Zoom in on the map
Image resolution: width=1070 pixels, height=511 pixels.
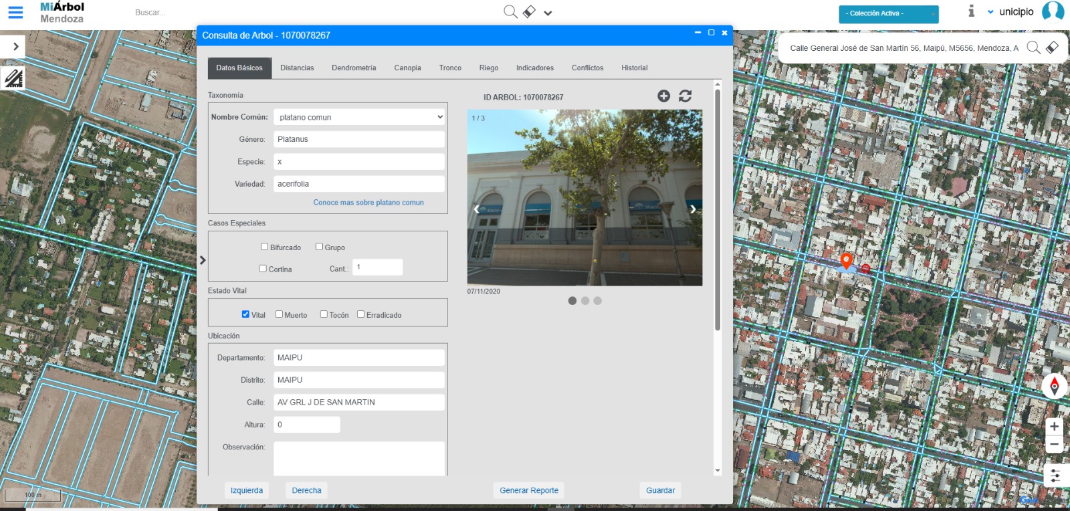pyautogui.click(x=1054, y=426)
